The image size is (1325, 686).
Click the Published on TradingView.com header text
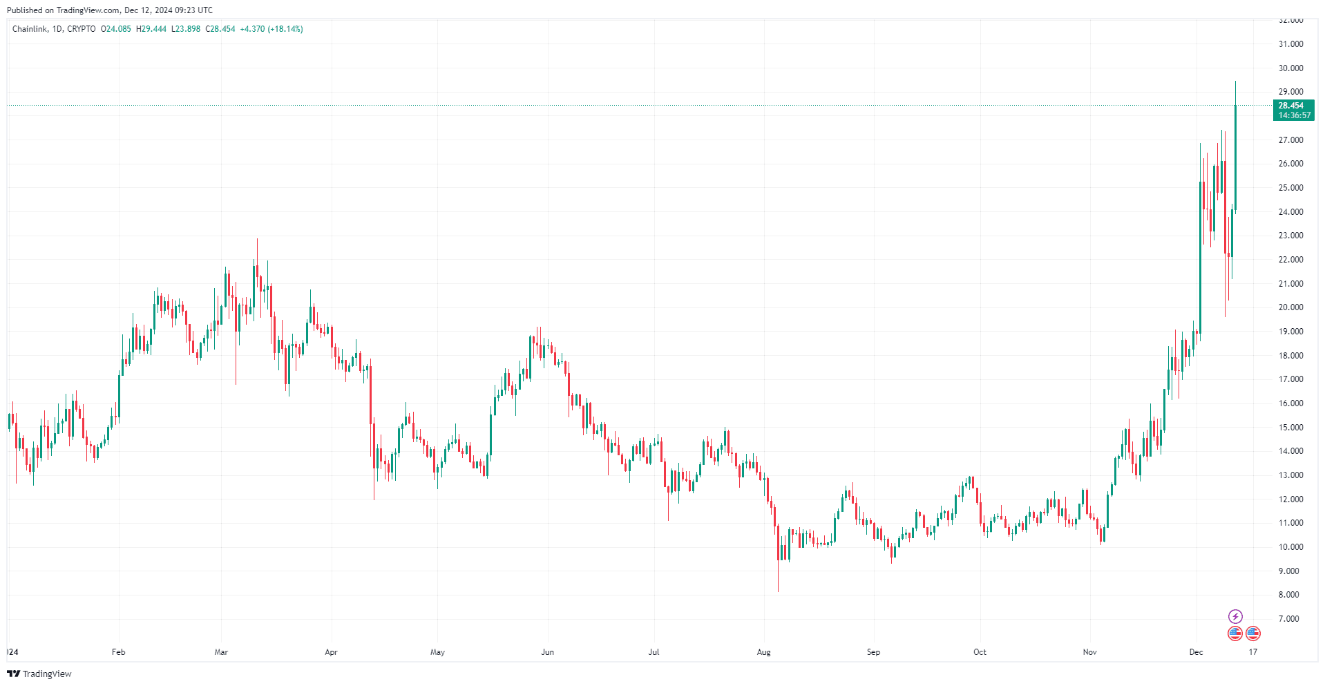110,10
